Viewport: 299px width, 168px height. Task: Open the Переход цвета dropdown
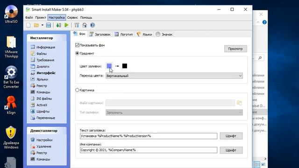[x=174, y=76]
